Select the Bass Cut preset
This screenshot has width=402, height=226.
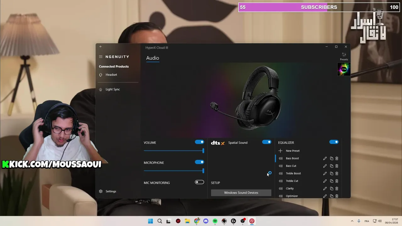[291, 166]
